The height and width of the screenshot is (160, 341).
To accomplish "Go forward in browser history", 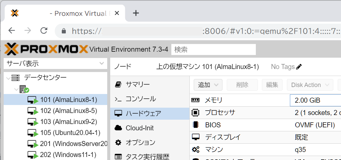I will tap(28, 31).
